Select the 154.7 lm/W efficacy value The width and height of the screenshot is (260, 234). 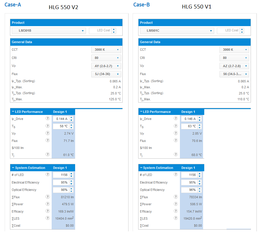(x=194, y=211)
